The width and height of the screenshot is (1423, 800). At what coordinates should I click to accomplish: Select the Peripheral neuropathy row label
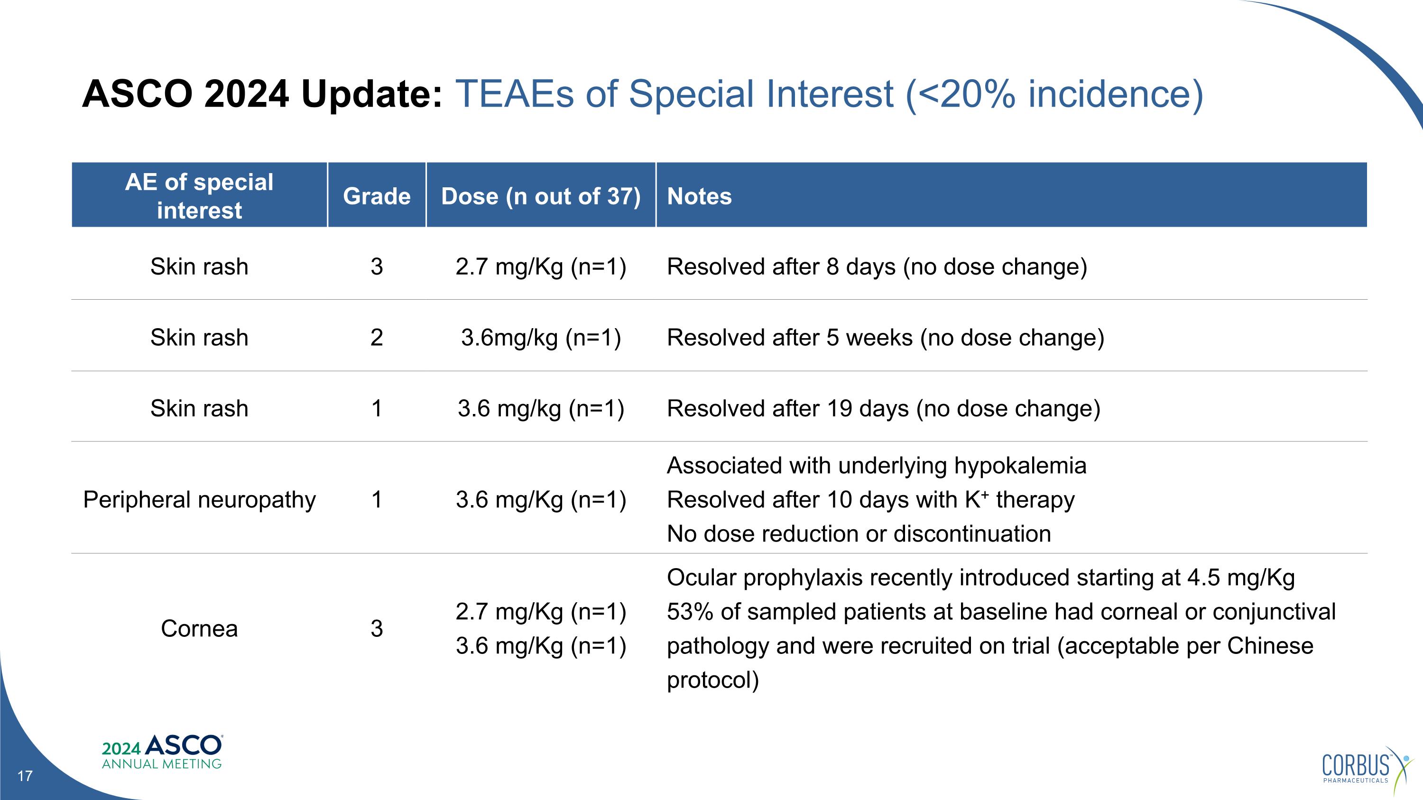(199, 500)
